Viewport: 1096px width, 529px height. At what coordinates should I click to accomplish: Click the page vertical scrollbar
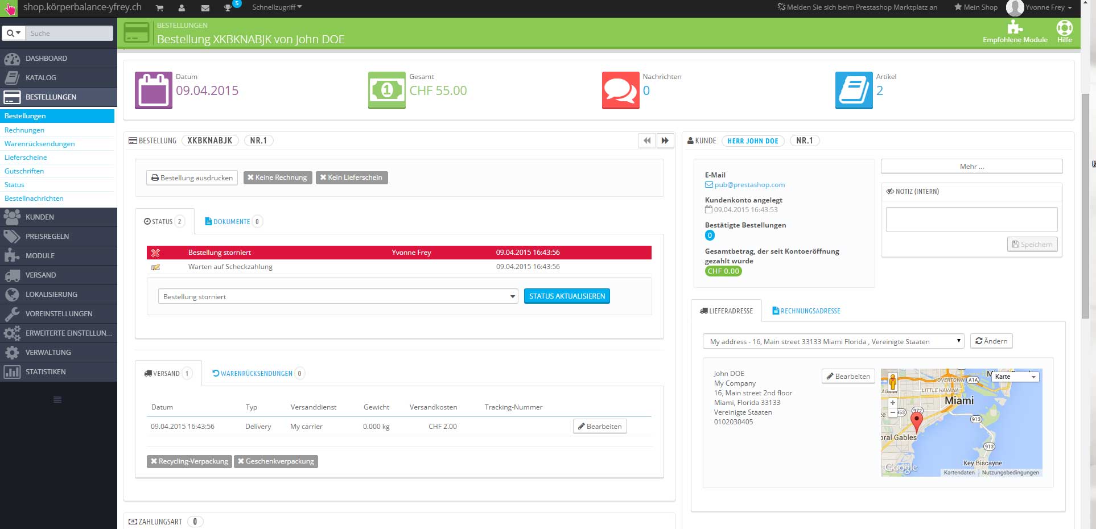click(1085, 205)
